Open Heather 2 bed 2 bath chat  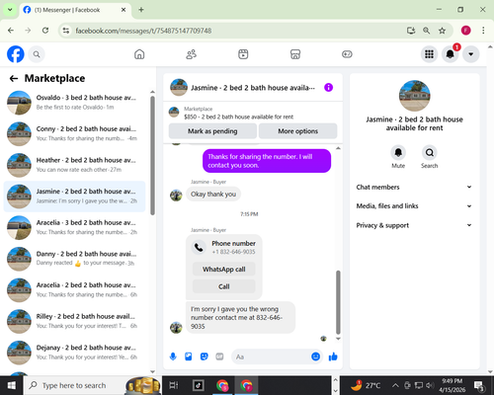74,165
